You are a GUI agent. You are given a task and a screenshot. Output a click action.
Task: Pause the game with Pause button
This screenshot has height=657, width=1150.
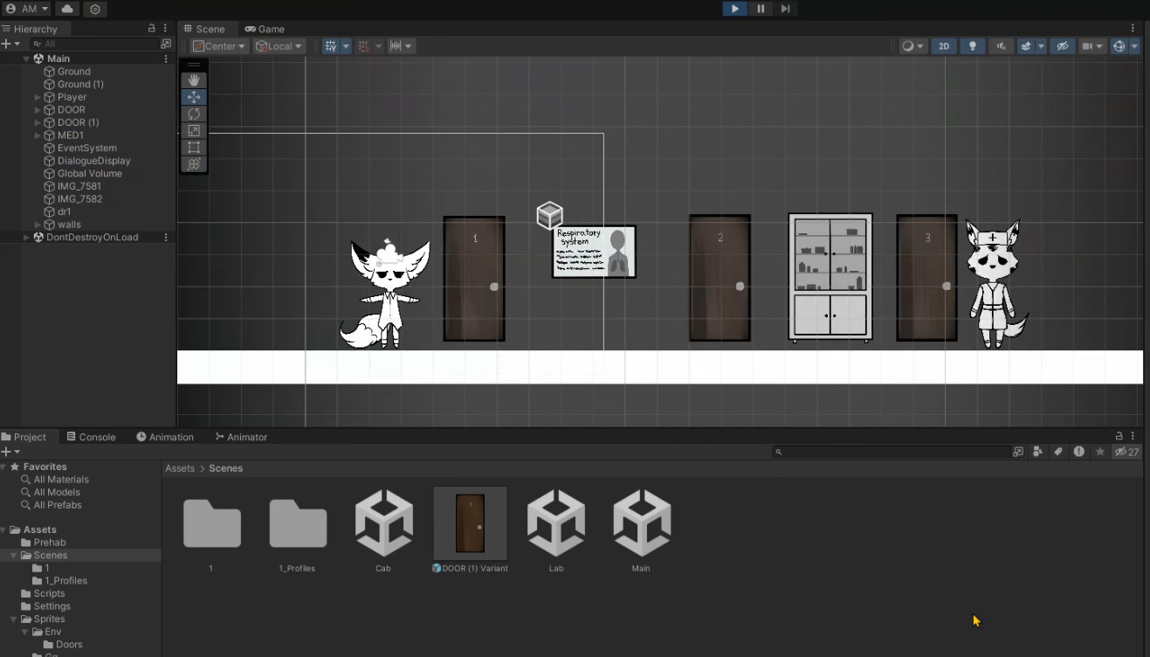coord(761,9)
